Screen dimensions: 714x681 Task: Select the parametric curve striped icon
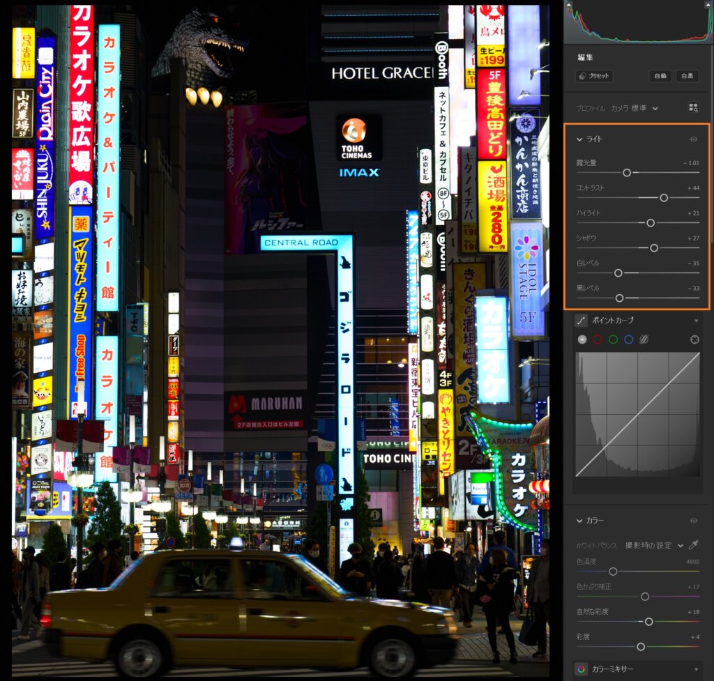tap(644, 339)
